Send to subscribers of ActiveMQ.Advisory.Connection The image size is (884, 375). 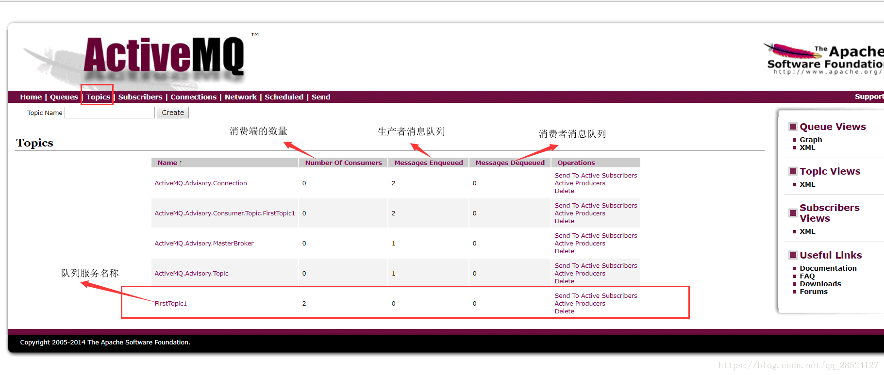(596, 176)
